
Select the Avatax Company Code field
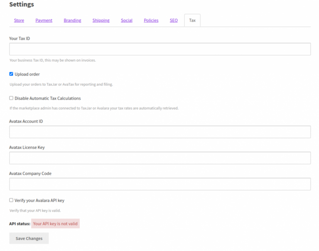tap(160, 184)
